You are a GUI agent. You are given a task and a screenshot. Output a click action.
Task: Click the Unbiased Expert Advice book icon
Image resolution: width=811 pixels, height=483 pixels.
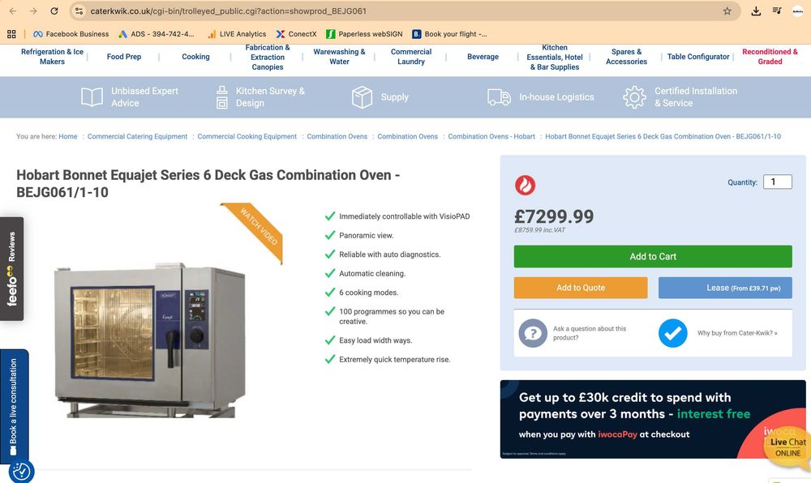92,97
